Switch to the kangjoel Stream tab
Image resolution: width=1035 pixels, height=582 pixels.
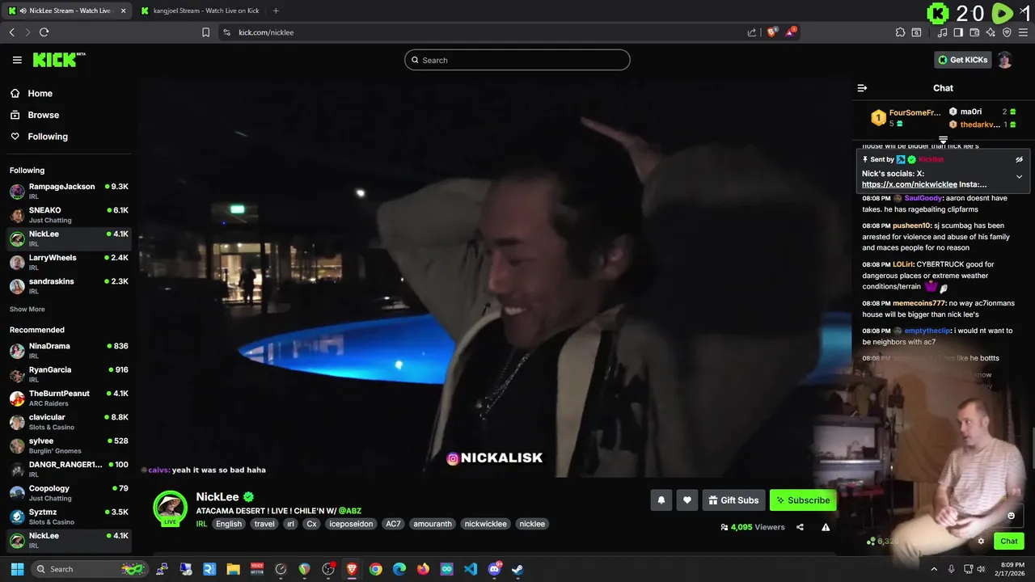click(x=200, y=11)
